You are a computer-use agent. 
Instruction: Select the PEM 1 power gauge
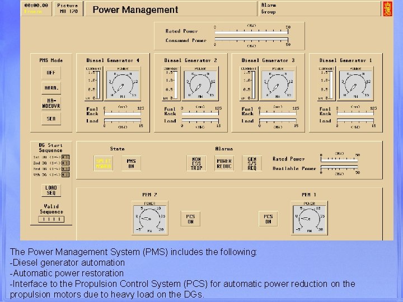tap(309, 218)
